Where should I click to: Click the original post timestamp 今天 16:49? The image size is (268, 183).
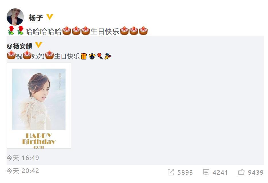coord(23,158)
